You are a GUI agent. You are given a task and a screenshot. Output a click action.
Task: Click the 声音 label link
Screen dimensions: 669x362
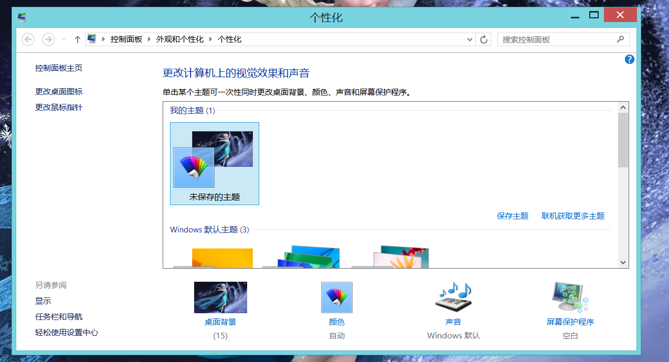(x=453, y=322)
